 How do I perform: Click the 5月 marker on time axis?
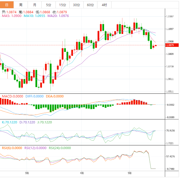point(129,173)
